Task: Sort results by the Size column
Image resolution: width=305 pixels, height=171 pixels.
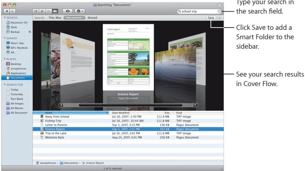Action: coord(162,113)
